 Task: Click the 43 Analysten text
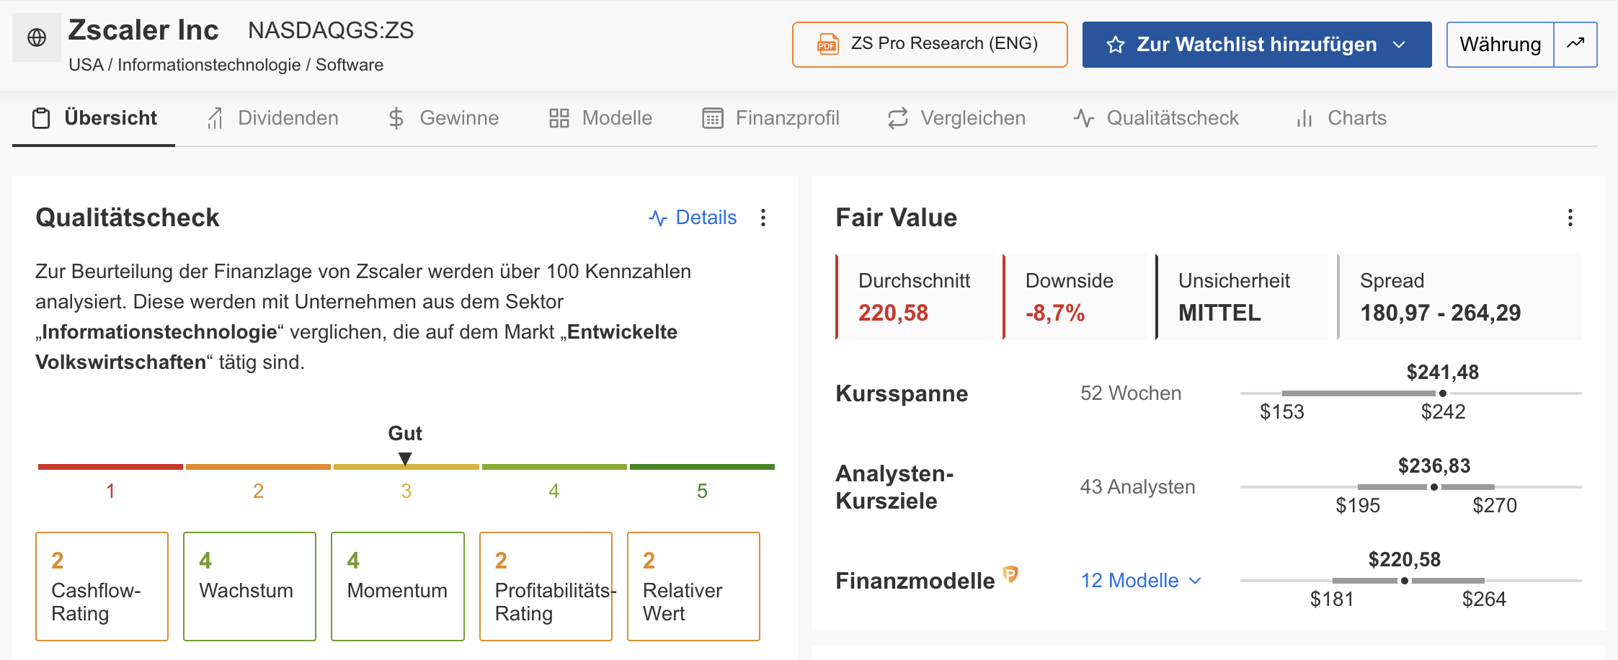[1137, 487]
